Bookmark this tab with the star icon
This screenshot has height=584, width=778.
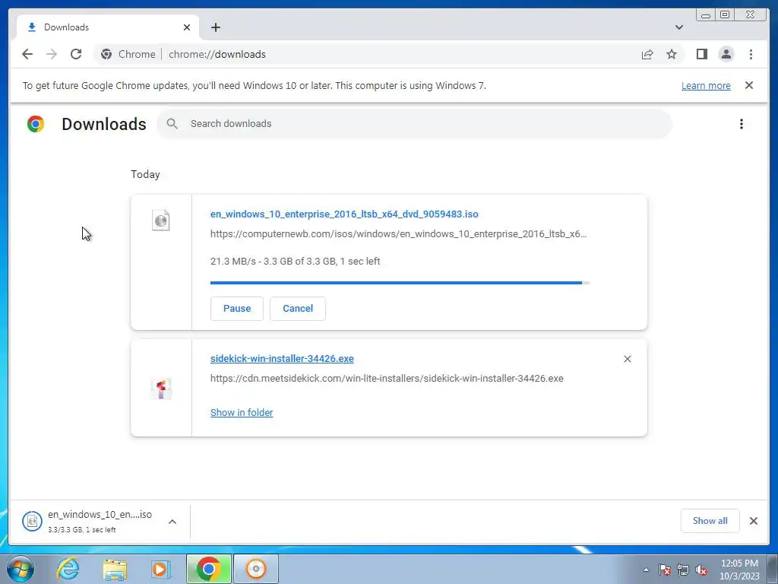(672, 54)
